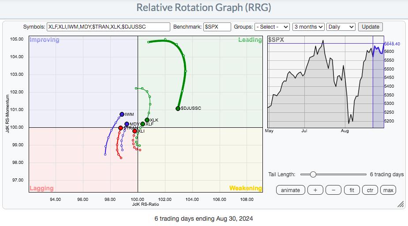Select the IWM blue data point
Image resolution: width=408 pixels, height=226 pixels.
[122, 115]
